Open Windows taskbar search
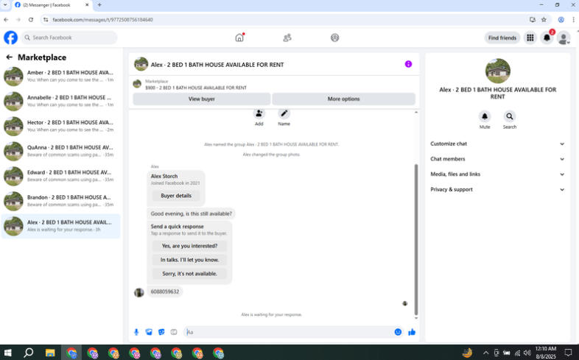Screen dimensions: 579x360 (29, 353)
